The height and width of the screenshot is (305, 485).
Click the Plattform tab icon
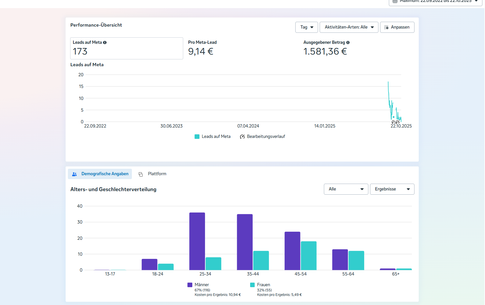point(141,174)
